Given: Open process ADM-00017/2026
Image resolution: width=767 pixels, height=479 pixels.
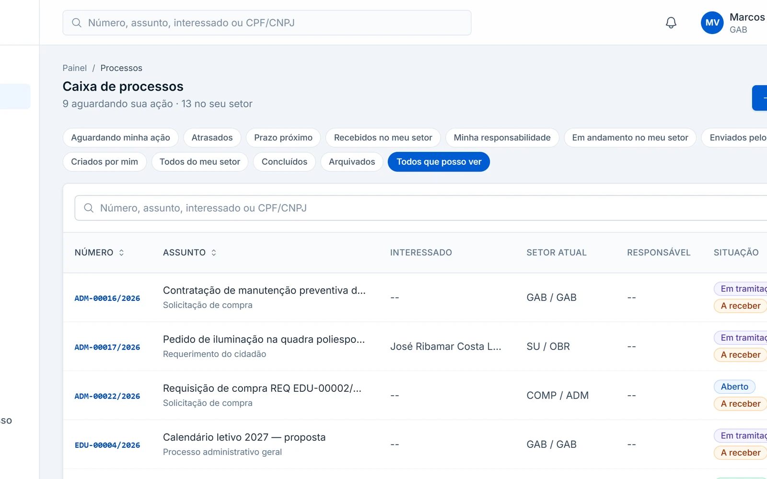Looking at the screenshot, I should 107,347.
